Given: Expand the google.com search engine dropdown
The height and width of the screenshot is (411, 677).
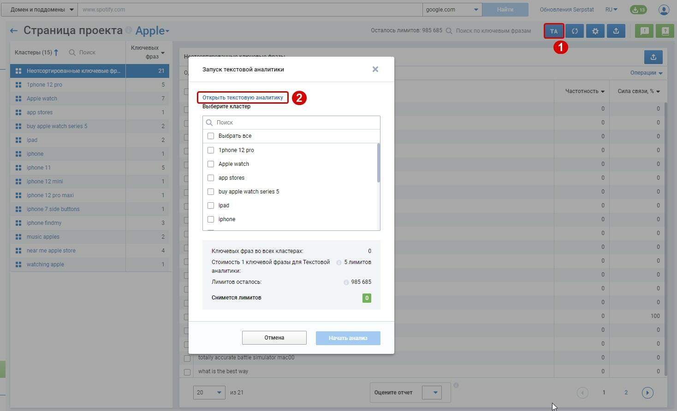Looking at the screenshot, I should tap(451, 10).
